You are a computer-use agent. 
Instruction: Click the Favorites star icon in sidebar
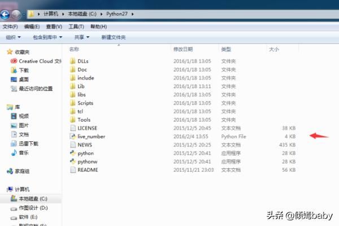10,51
